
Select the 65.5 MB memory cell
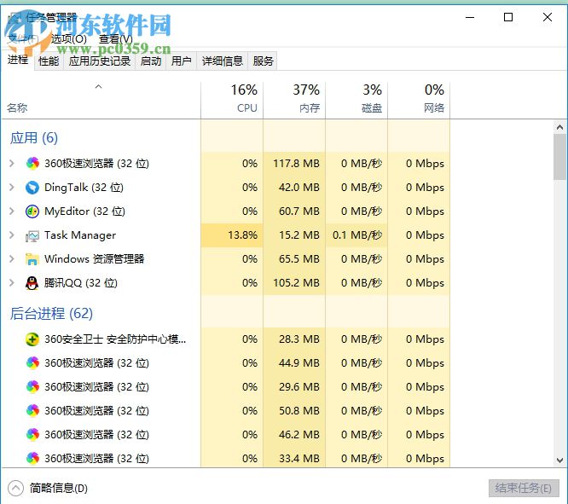coord(294,259)
